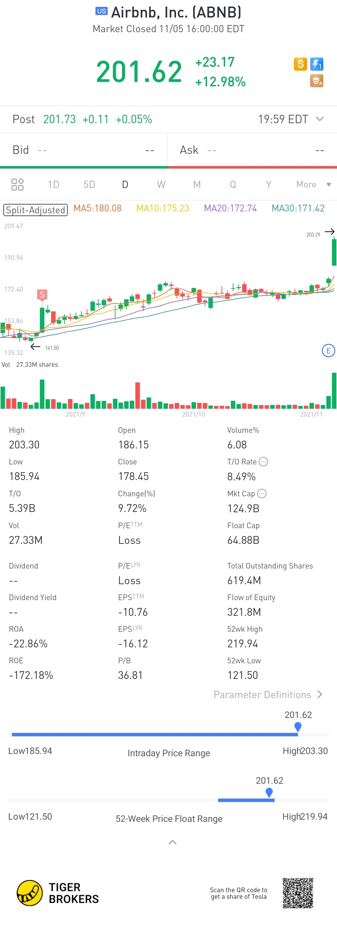Toggle the Split-Adjusted chart option

35,210
